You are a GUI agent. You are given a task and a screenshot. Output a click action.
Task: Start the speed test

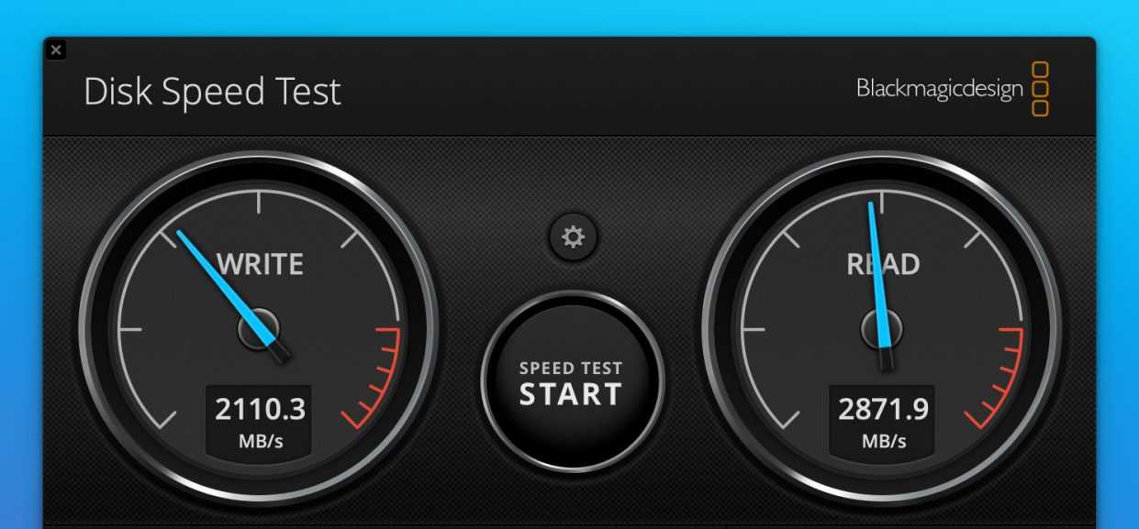[x=572, y=382]
